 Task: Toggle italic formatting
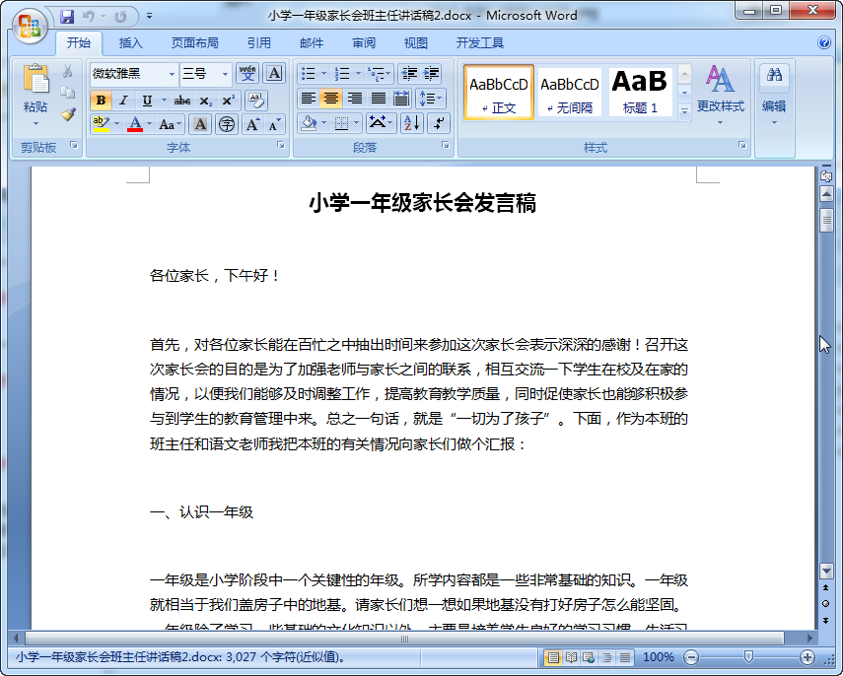(x=123, y=100)
